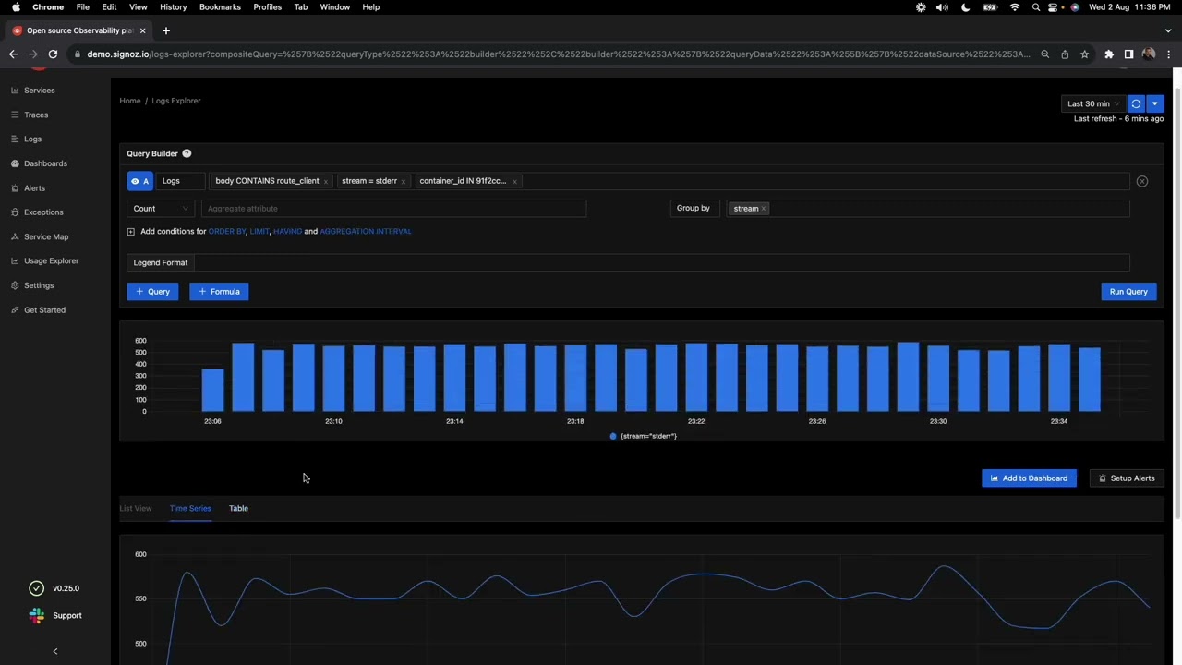Click the Group by field
Screen dimensions: 1182x665
click(x=928, y=209)
